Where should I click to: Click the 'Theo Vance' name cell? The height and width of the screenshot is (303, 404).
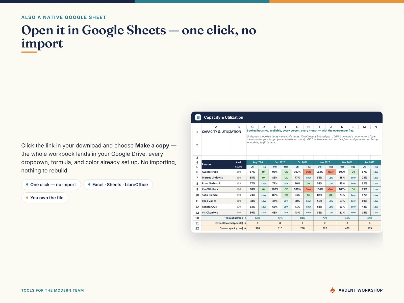click(216, 201)
